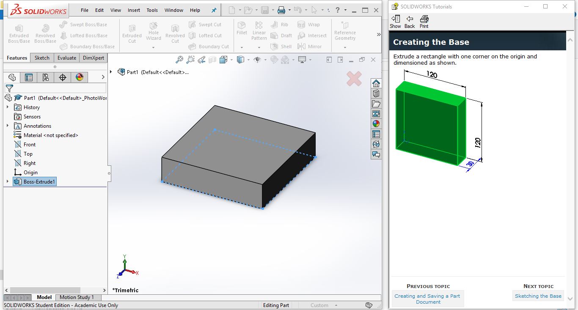Screen dimensions: 578x310
Task: Click Show in the Tutorials window
Action: pos(395,22)
